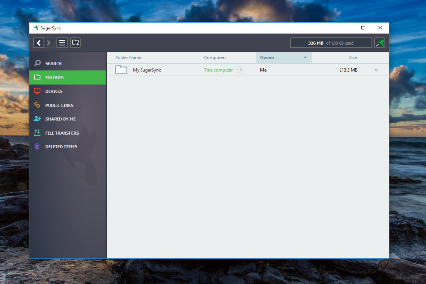Open the Devices section

tap(68, 91)
